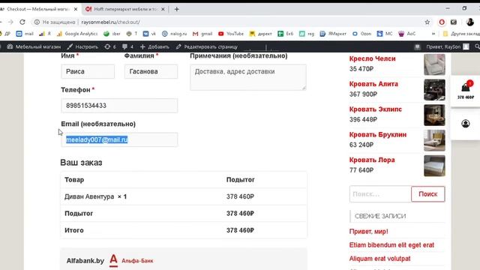Image resolution: width=480 pixels, height=270 pixels.
Task: Open Добавить menu in admin bar
Action: [x=154, y=46]
